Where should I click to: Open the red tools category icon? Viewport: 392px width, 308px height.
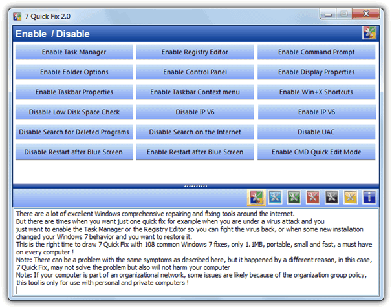click(x=312, y=198)
